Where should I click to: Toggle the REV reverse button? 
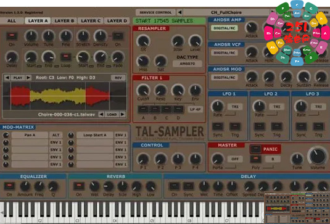coord(118,78)
